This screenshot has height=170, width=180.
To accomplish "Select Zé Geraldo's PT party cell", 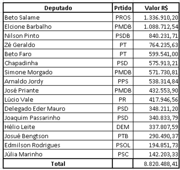I will (x=123, y=45).
